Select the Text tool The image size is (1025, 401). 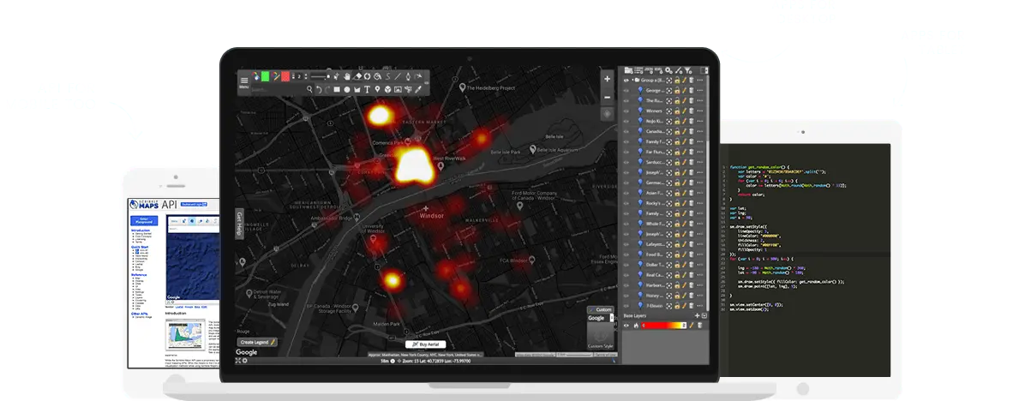[x=367, y=89]
